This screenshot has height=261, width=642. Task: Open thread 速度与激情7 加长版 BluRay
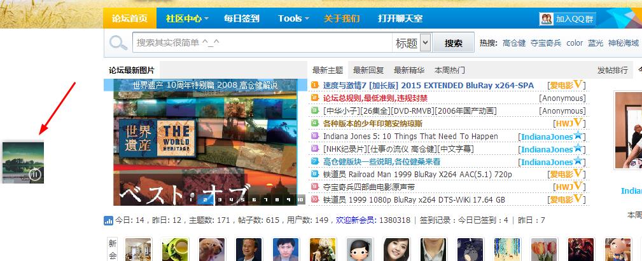pyautogui.click(x=428, y=85)
